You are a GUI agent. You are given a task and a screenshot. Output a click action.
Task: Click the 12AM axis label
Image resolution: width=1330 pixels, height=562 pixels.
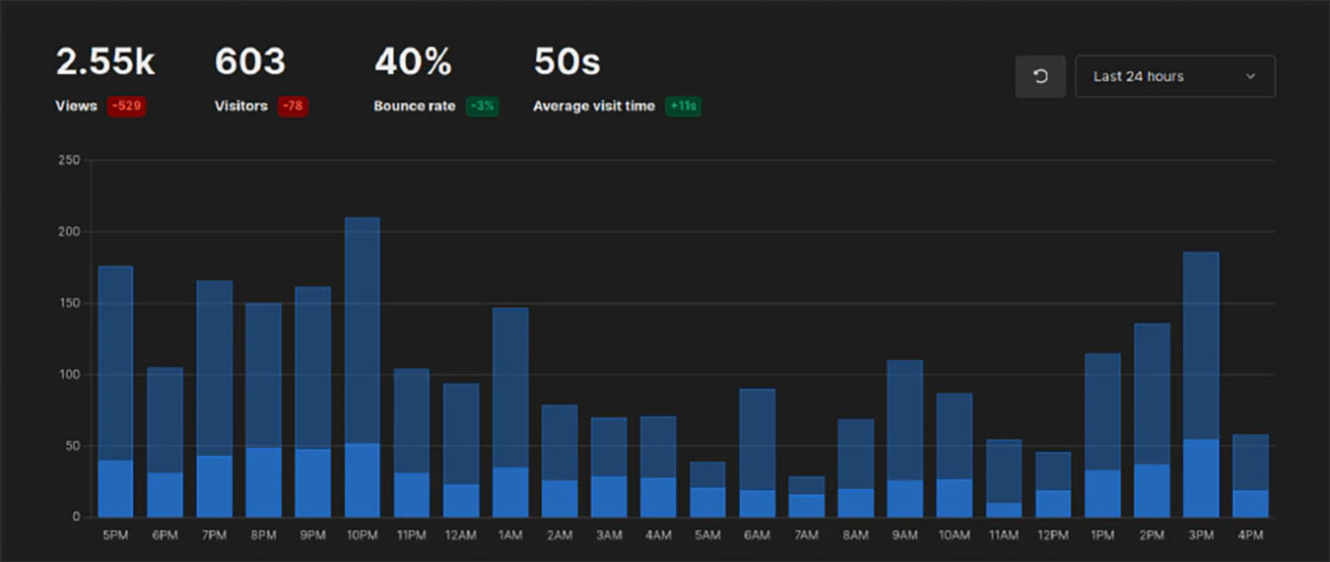point(461,535)
